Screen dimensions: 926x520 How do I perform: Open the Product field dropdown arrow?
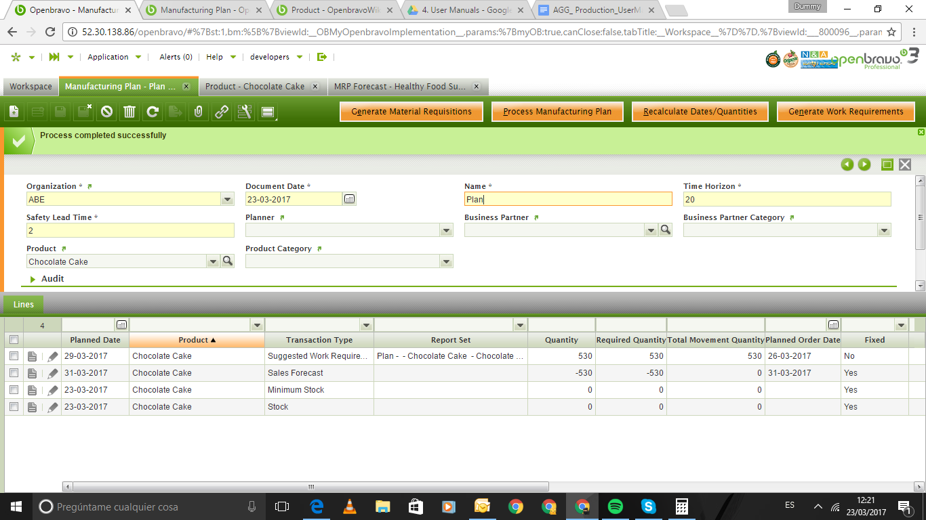click(213, 261)
